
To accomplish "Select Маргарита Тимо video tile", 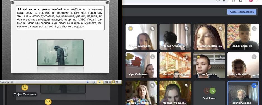I will pyautogui.click(x=175, y=93).
